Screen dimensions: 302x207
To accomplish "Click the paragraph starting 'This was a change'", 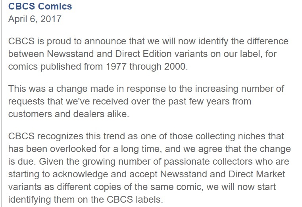I will tap(146, 101).
